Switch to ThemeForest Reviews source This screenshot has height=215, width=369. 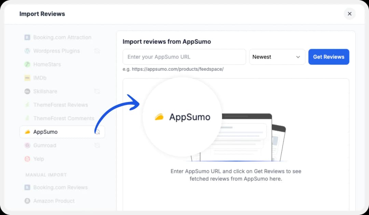tap(60, 105)
